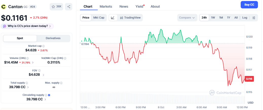This screenshot has width=263, height=110.
Task: Click the 0.3115% Vol/Mkt Cap value
Action: (54, 62)
